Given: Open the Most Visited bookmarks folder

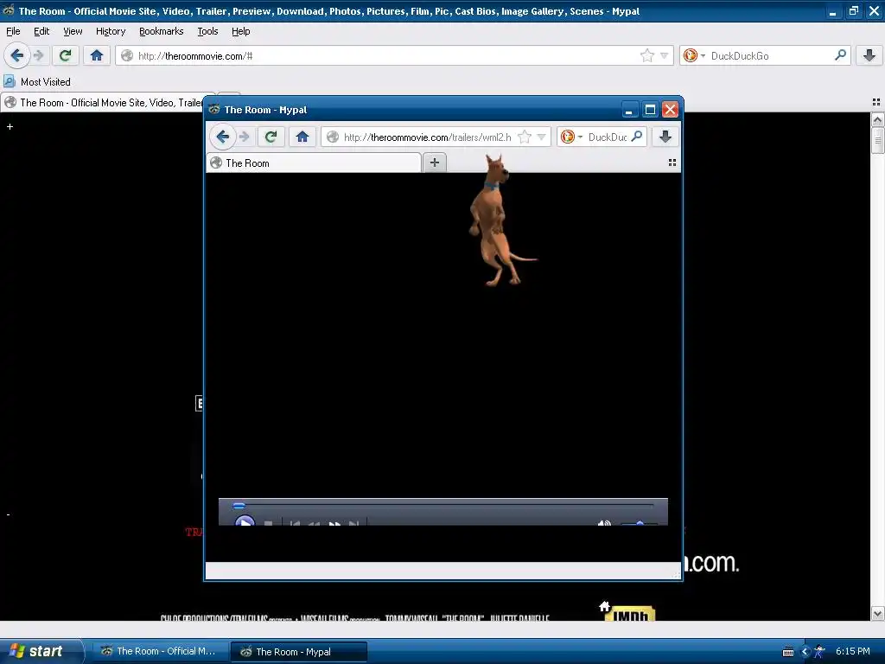Looking at the screenshot, I should coord(37,82).
